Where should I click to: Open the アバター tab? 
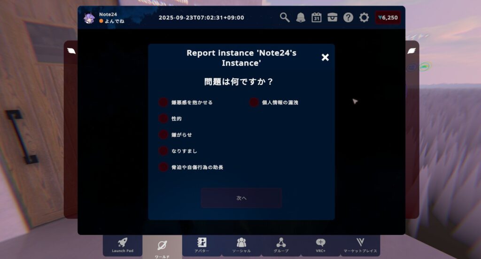202,245
